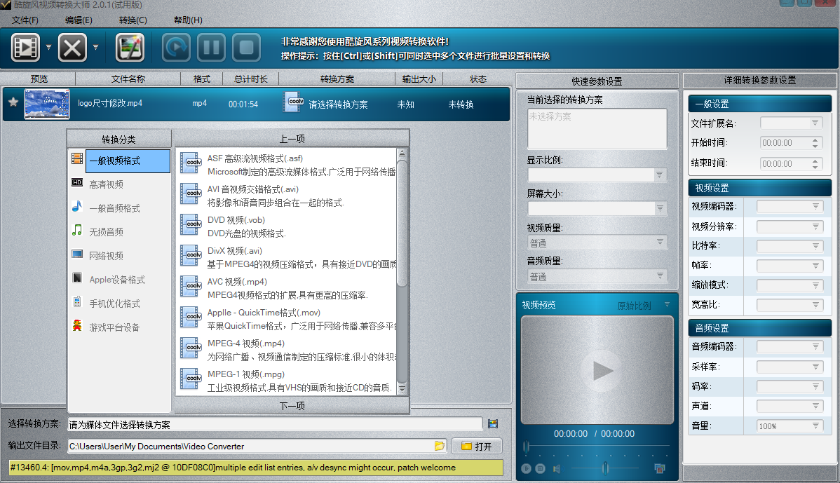Click the film icon beside conversion scheme field
The width and height of the screenshot is (840, 483).
coord(493,423)
